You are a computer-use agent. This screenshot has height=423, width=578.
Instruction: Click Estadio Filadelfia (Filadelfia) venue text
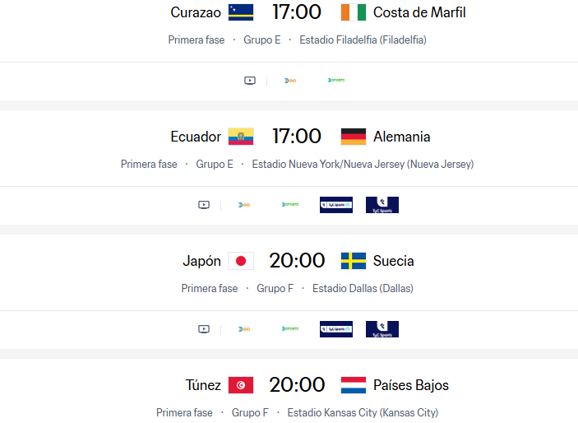coord(363,40)
